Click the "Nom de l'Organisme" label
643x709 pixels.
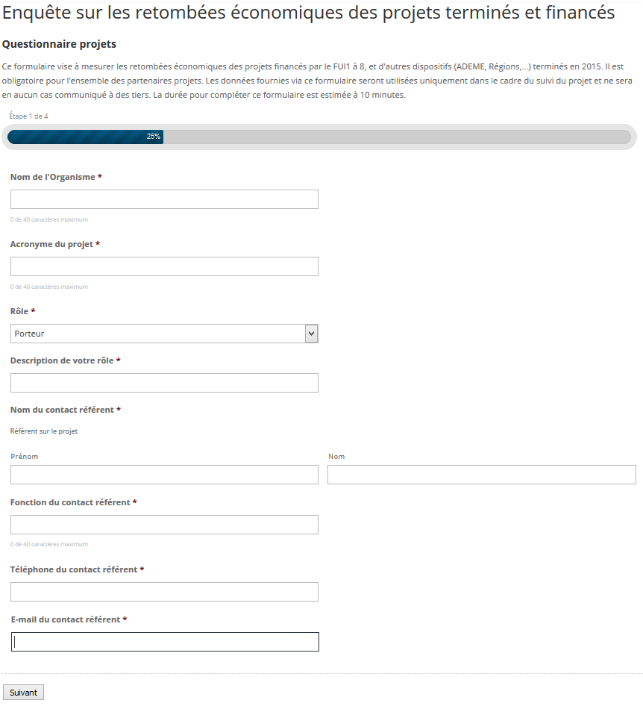(x=53, y=177)
